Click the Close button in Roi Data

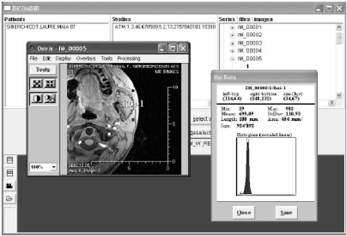pos(243,212)
